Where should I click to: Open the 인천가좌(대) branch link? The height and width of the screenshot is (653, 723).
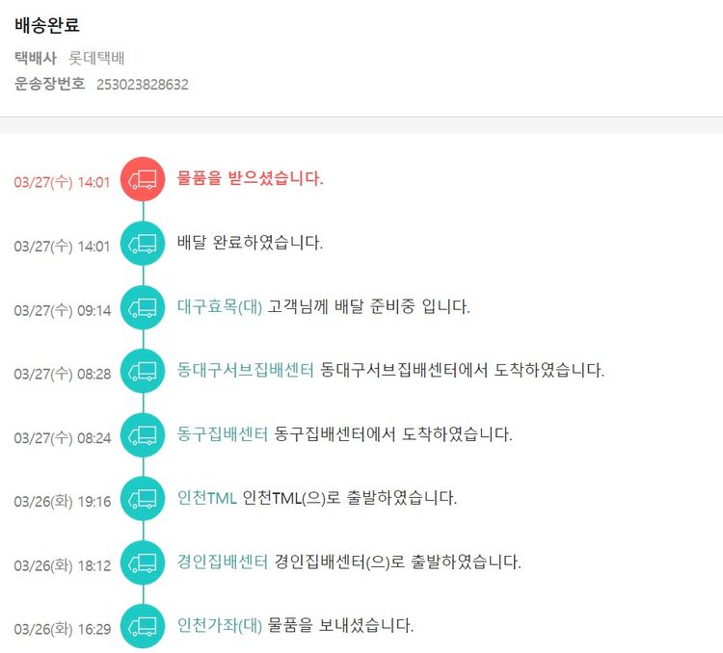(220, 625)
